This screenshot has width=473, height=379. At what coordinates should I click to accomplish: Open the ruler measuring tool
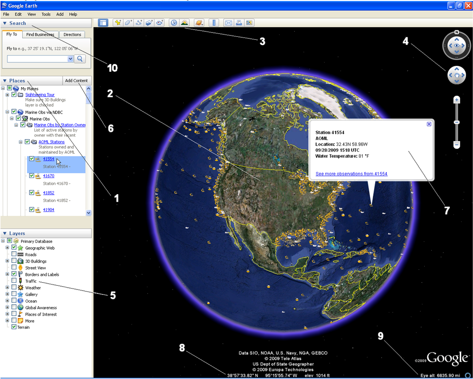pyautogui.click(x=214, y=23)
